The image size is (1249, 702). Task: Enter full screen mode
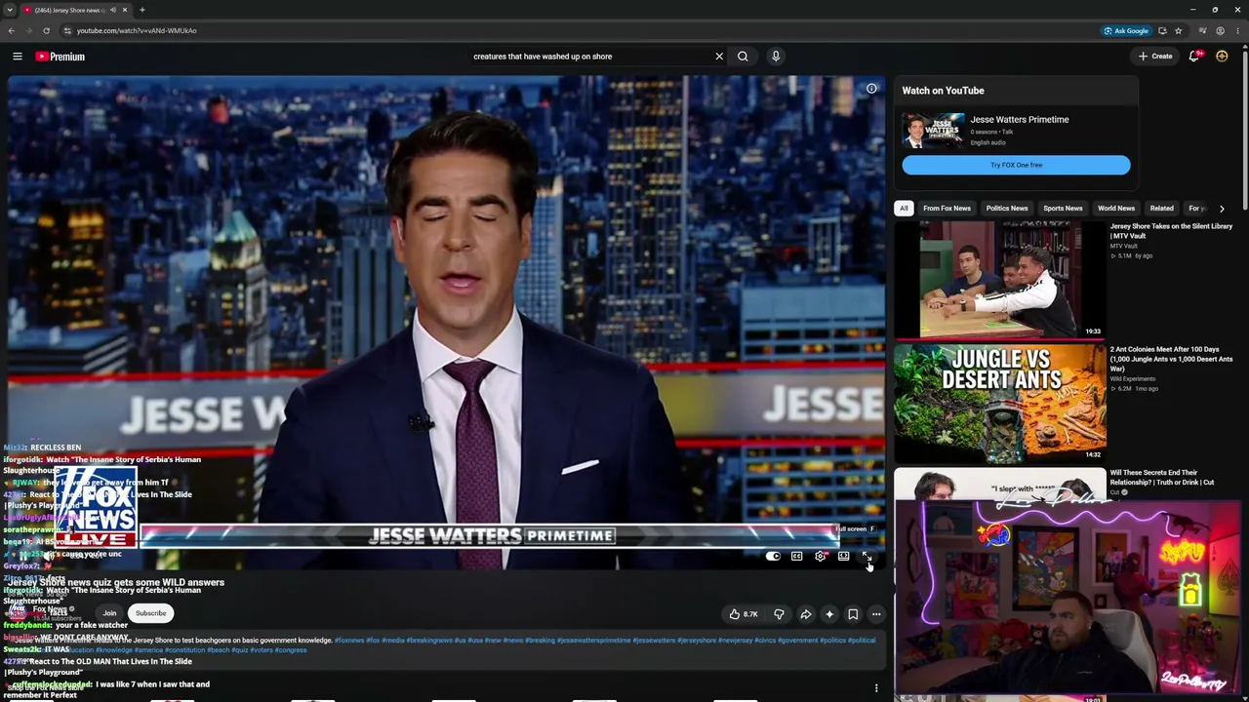(866, 557)
